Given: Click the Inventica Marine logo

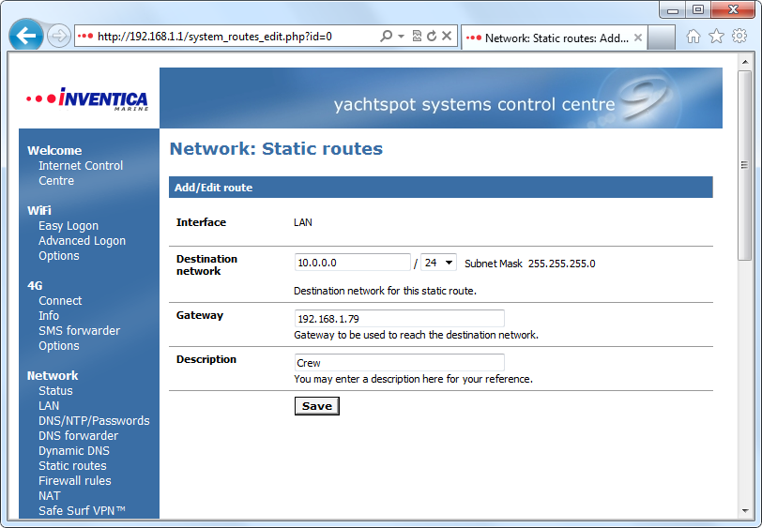Looking at the screenshot, I should coord(87,99).
